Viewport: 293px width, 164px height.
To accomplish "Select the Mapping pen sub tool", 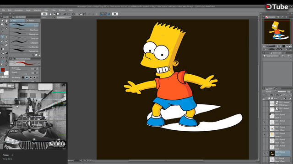I will pyautogui.click(x=24, y=34).
